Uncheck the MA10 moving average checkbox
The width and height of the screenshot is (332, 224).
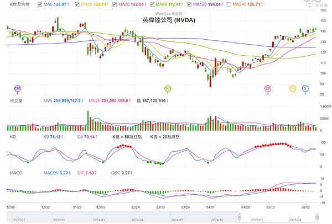[x=77, y=4]
